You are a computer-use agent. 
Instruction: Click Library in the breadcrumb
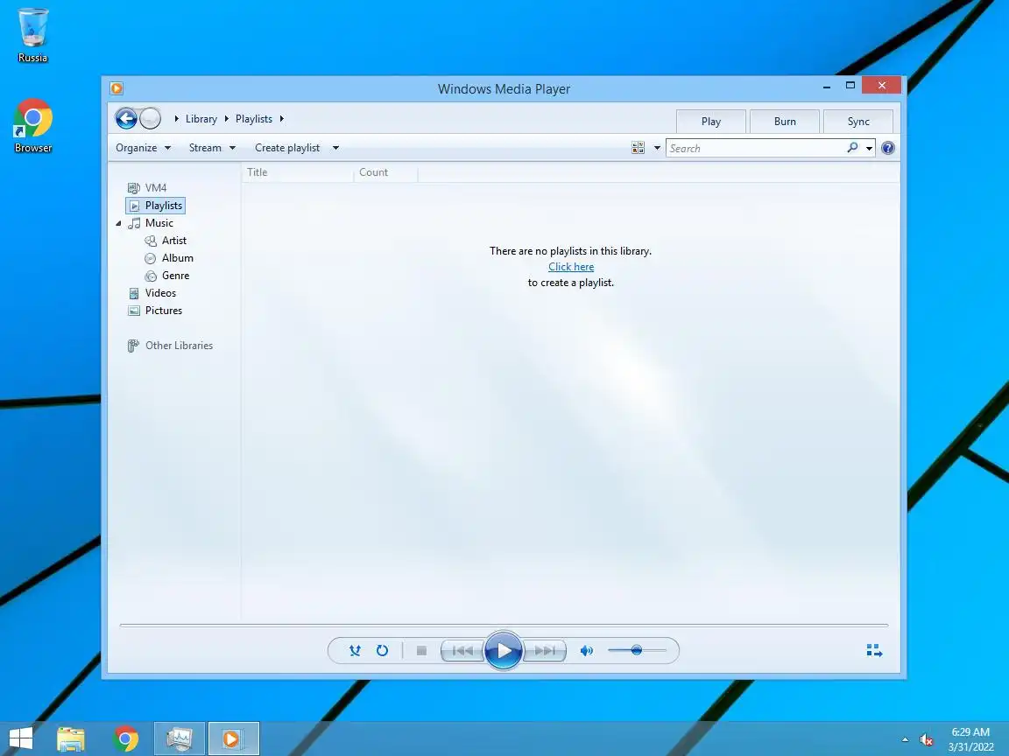pyautogui.click(x=201, y=119)
